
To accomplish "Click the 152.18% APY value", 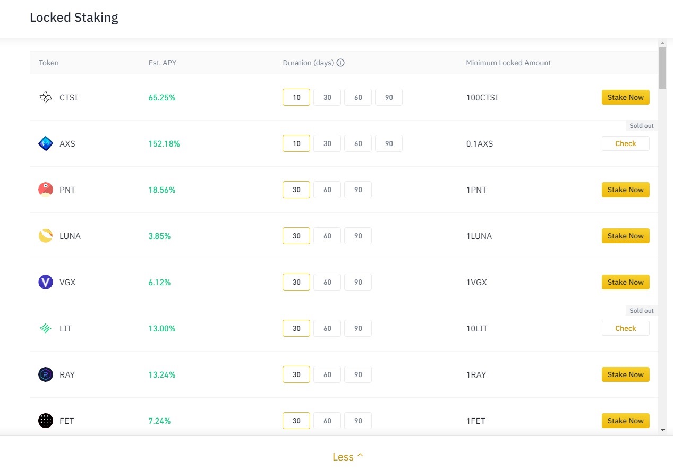I will click(164, 143).
